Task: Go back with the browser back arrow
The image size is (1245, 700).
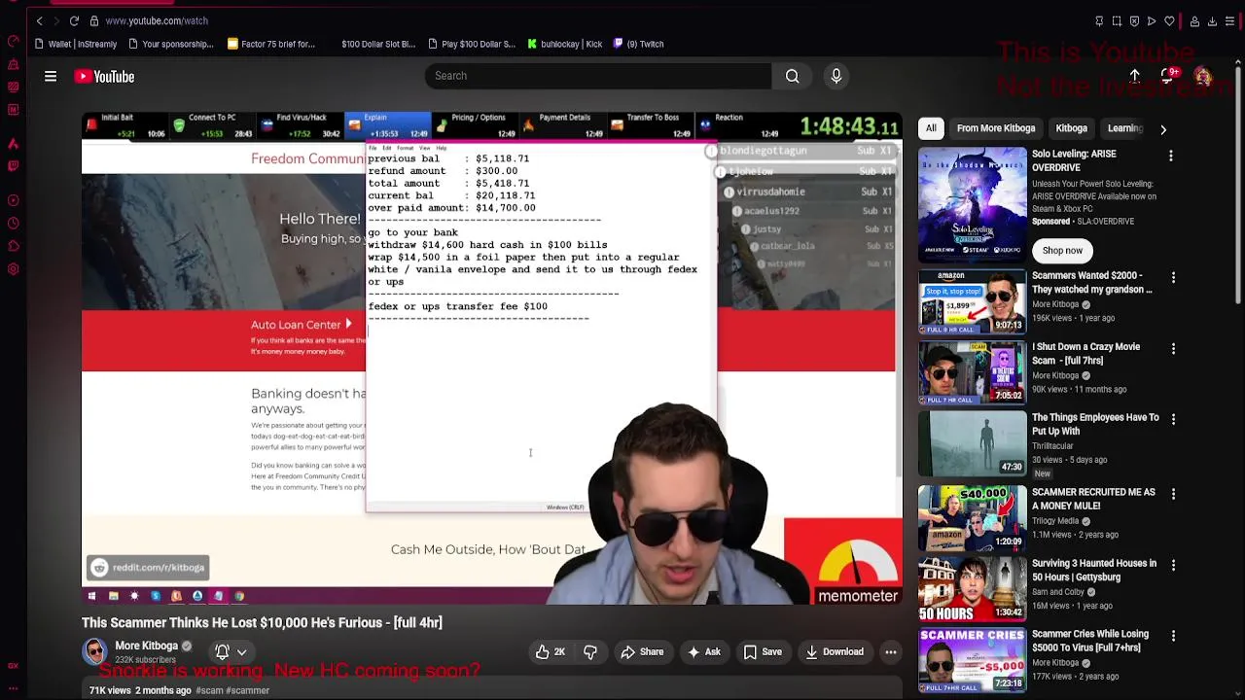Action: click(39, 20)
